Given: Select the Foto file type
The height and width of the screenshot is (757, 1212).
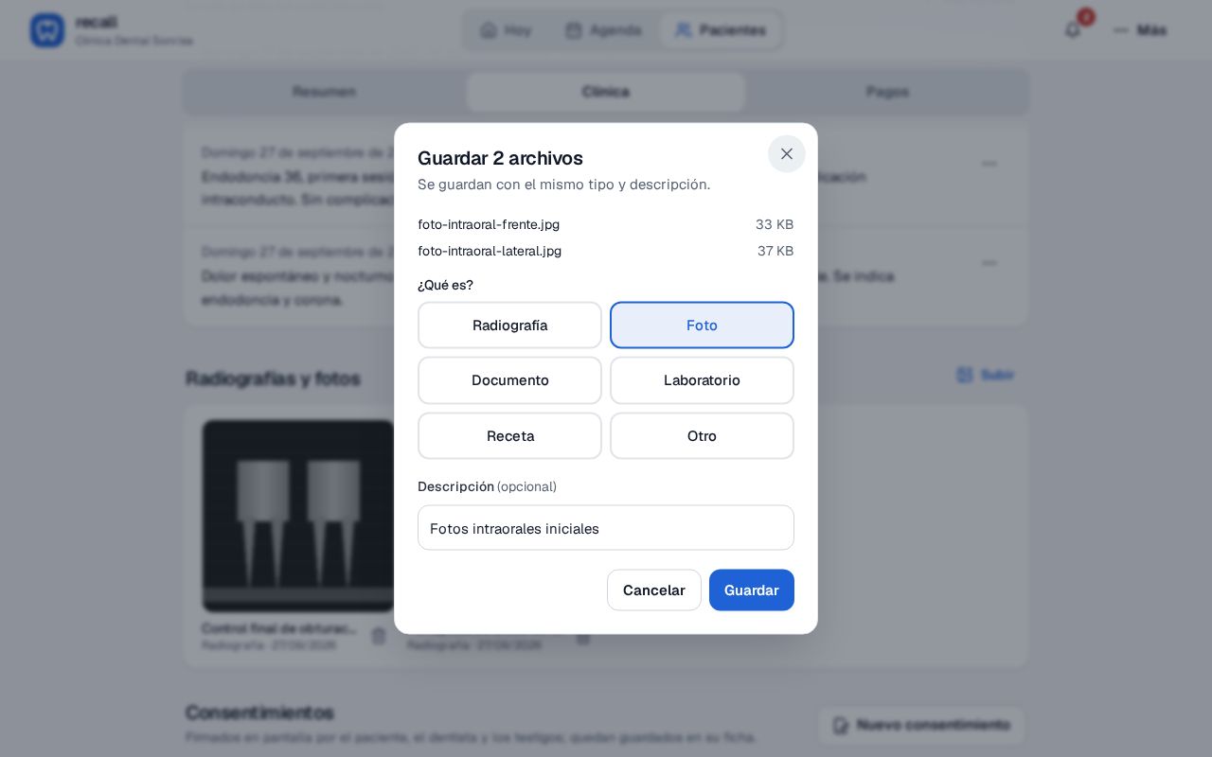Looking at the screenshot, I should click(x=702, y=326).
